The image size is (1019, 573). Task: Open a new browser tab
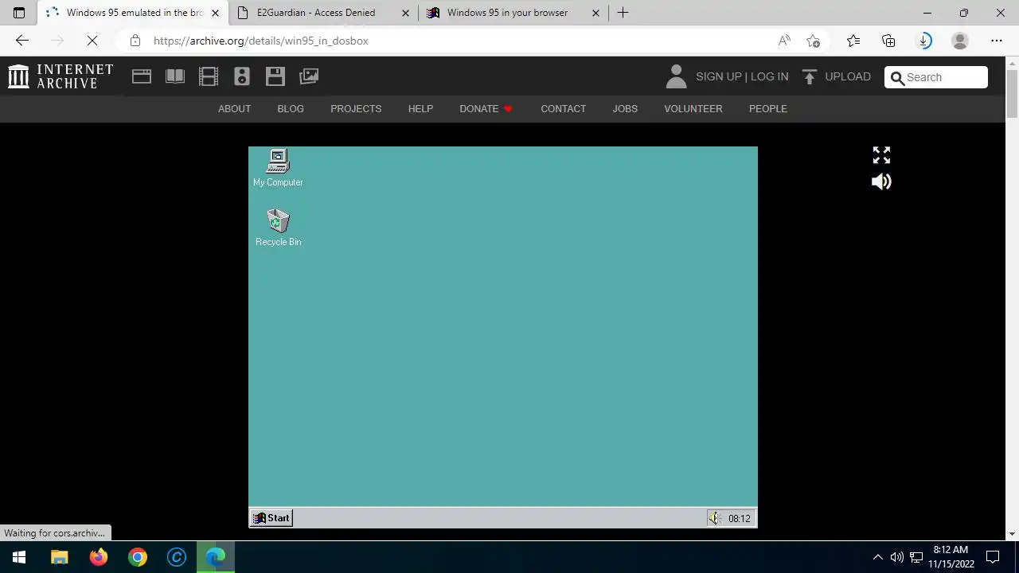(x=623, y=13)
